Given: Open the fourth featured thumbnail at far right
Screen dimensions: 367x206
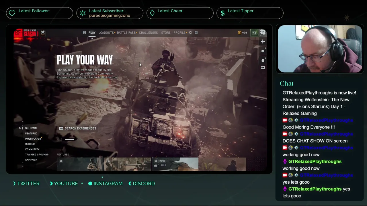Looking at the screenshot, I should [222, 164].
